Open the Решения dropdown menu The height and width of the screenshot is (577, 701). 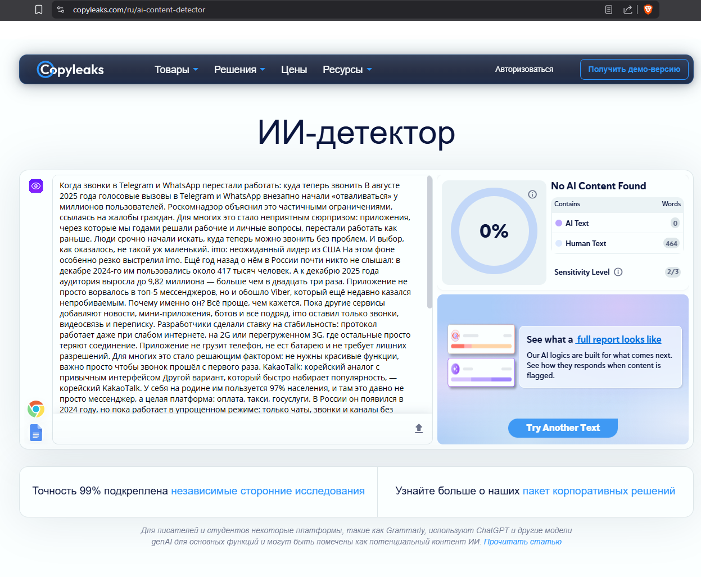click(x=239, y=70)
